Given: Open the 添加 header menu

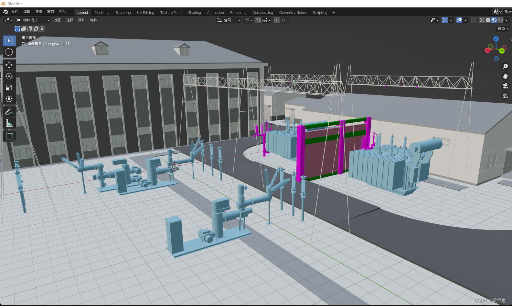Looking at the screenshot, I should tap(82, 20).
